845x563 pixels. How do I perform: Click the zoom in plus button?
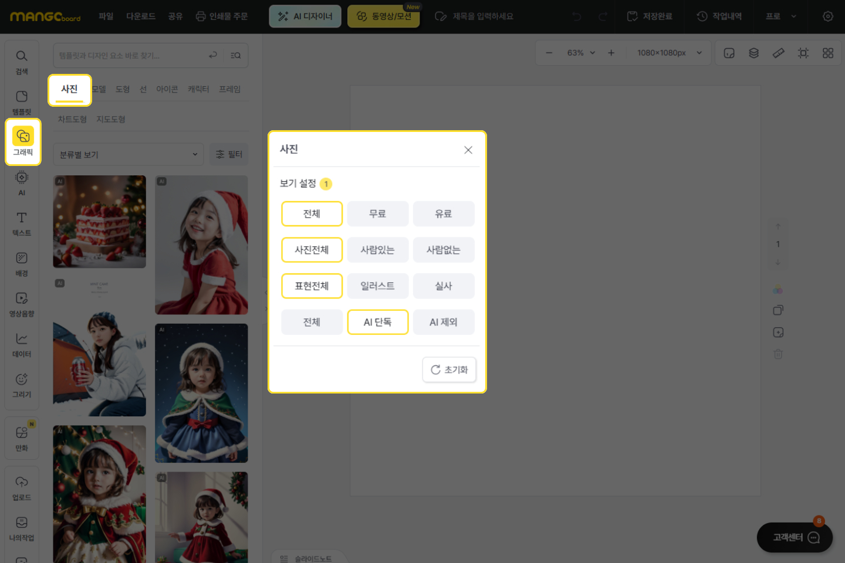611,53
